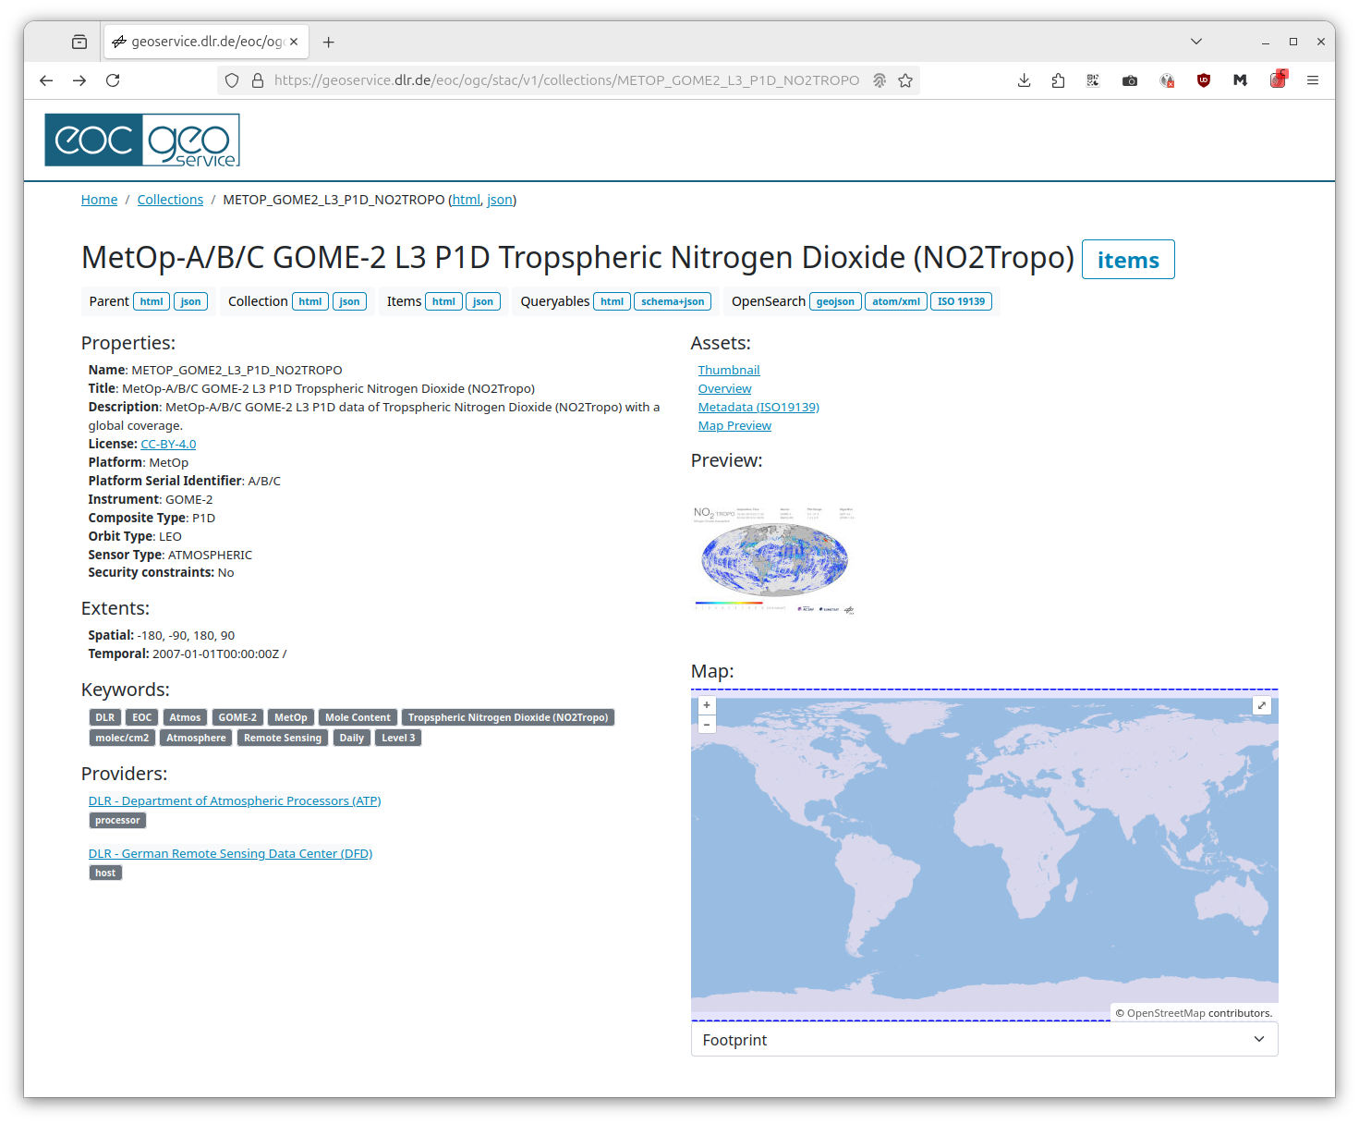Open the browser hamburger menu
This screenshot has height=1124, width=1359.
point(1313,80)
